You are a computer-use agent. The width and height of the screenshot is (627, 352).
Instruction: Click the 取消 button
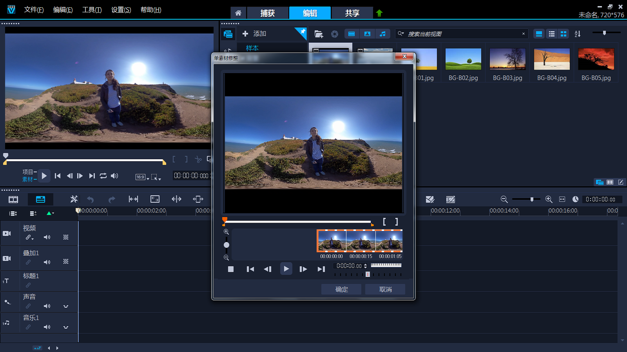coord(385,289)
